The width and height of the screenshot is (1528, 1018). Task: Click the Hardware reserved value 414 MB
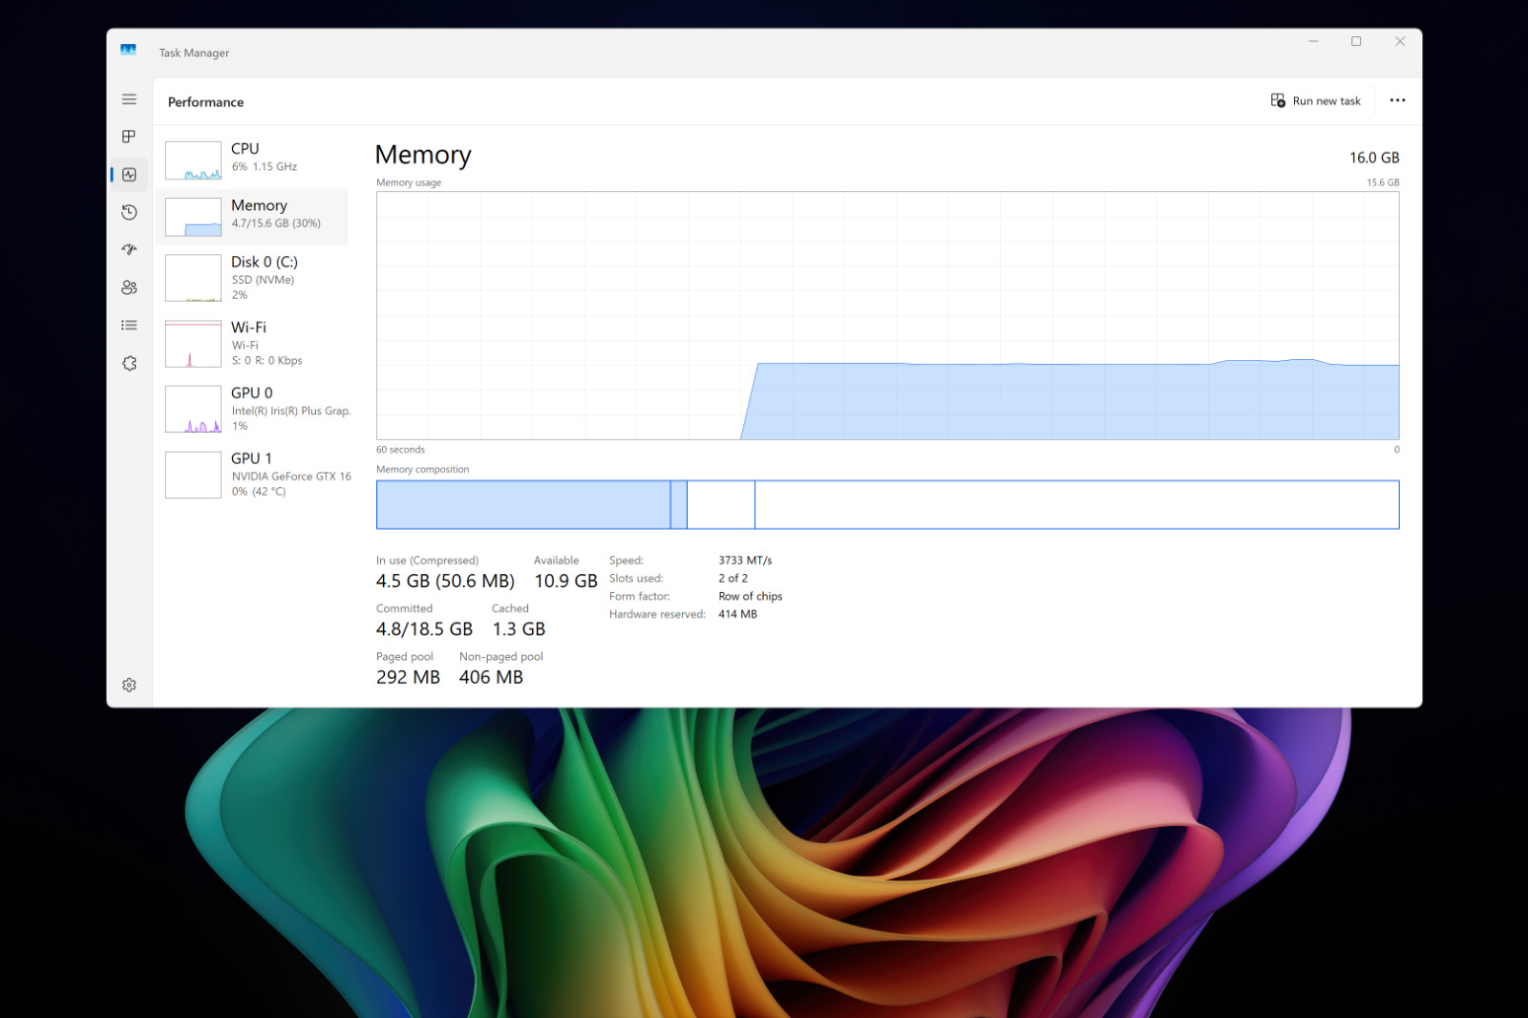tap(737, 615)
